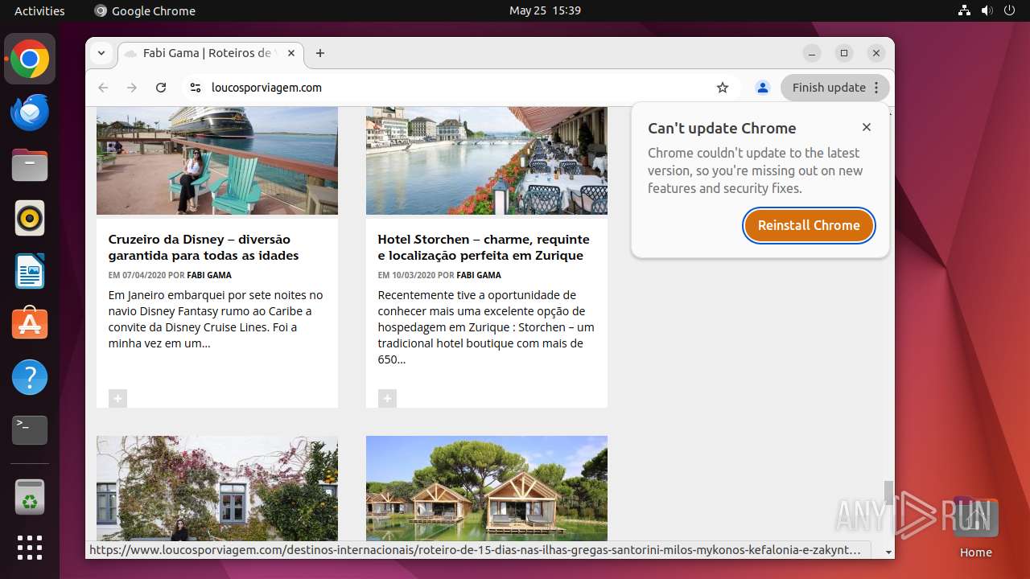Open the Activities overview
1030x579 pixels.
point(39,10)
